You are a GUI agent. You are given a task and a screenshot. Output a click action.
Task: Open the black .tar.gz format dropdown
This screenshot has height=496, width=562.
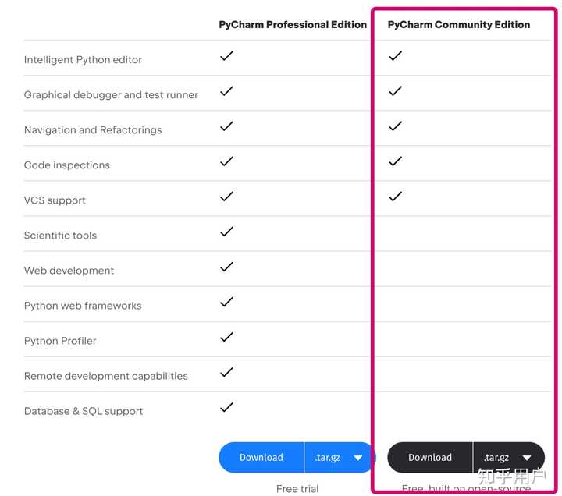coord(508,458)
